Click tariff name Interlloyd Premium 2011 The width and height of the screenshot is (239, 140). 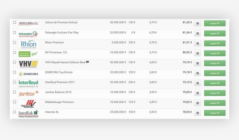point(60,82)
